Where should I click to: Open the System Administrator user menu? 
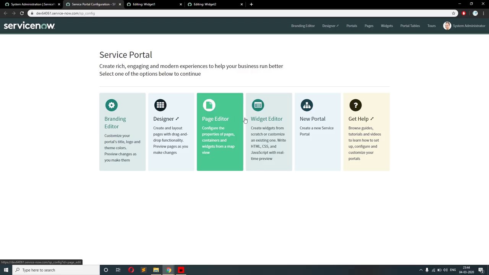(x=464, y=26)
